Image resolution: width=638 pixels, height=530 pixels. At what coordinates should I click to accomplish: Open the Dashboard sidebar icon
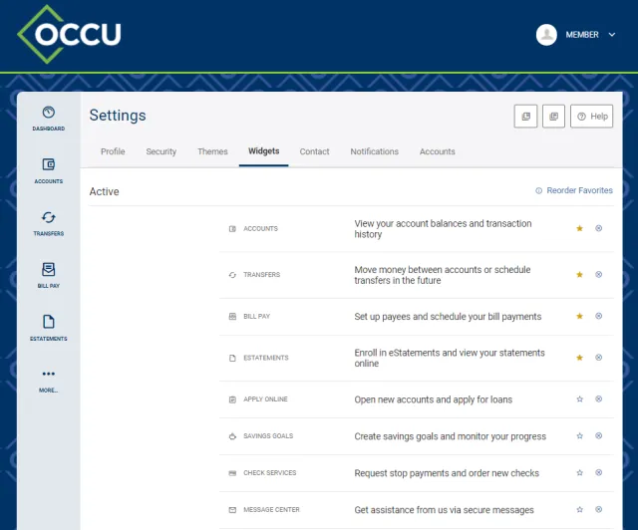(x=49, y=119)
